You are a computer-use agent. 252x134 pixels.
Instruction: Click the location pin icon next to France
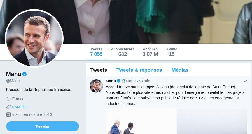8,99
